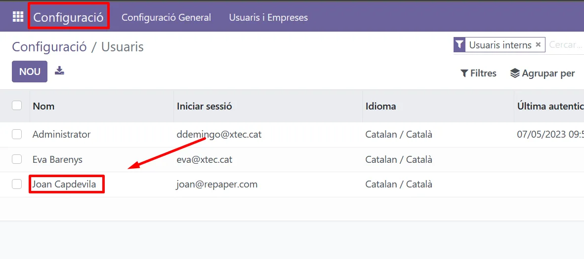Screen dimensions: 584x259
Task: Click the Configuració app title
Action: coord(69,17)
